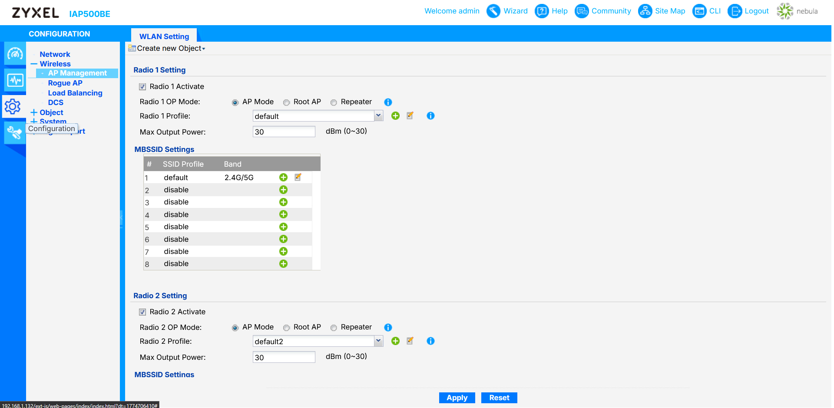Open the Maintenance tools sidebar icon
The height and width of the screenshot is (408, 834).
click(14, 132)
